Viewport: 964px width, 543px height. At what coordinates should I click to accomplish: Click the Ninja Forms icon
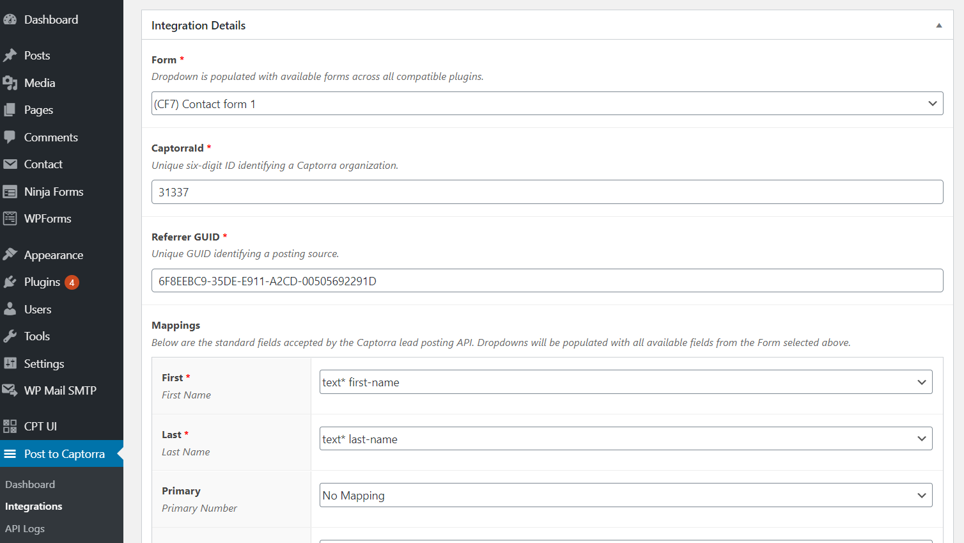pyautogui.click(x=10, y=192)
